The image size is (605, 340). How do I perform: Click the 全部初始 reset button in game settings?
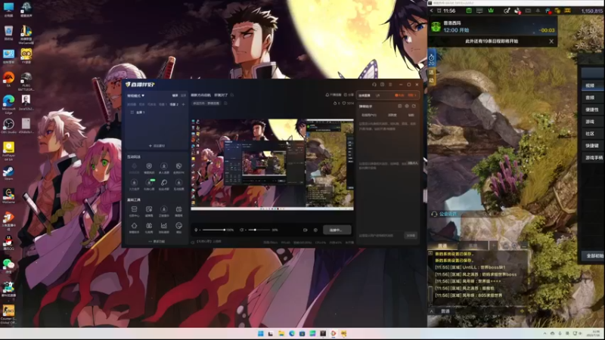(x=593, y=256)
